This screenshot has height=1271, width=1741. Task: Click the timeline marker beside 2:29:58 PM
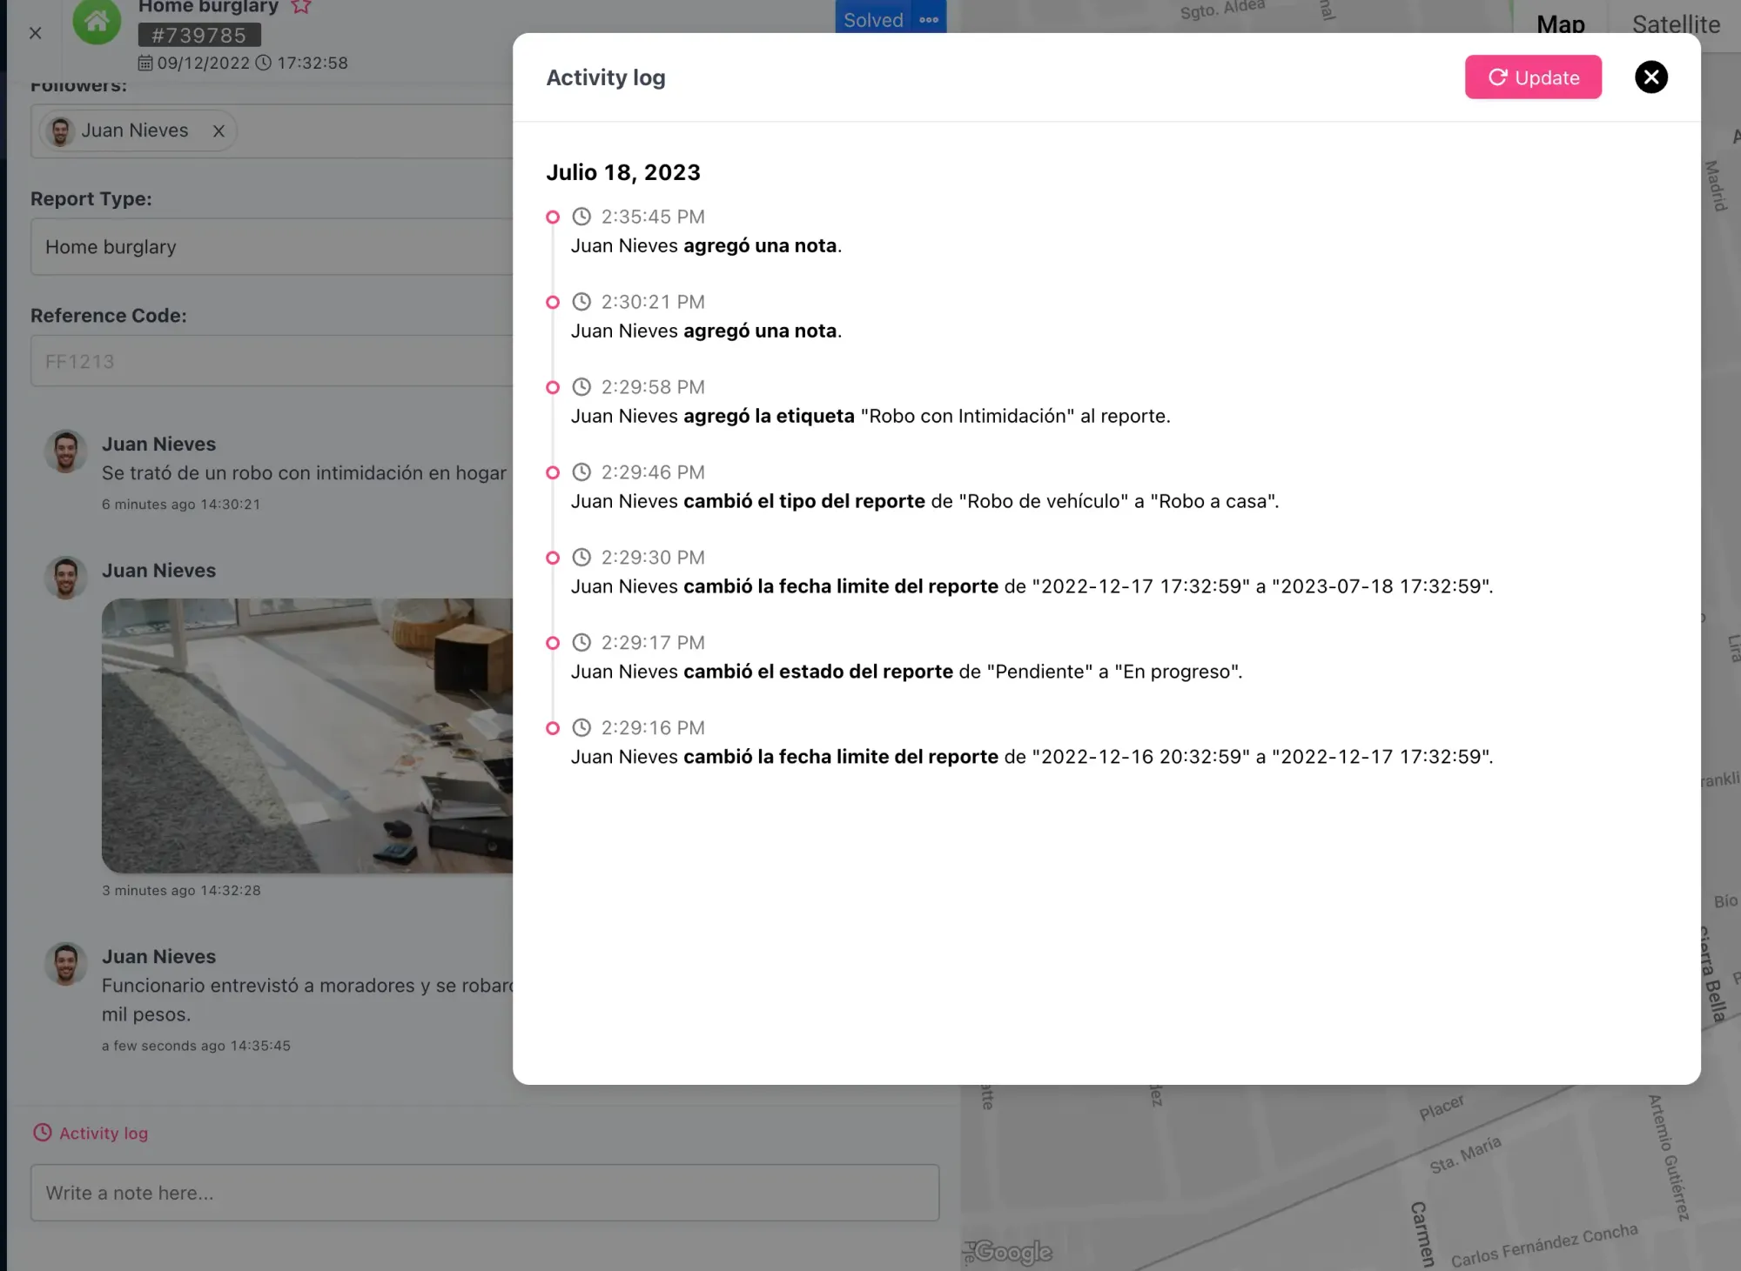coord(553,387)
